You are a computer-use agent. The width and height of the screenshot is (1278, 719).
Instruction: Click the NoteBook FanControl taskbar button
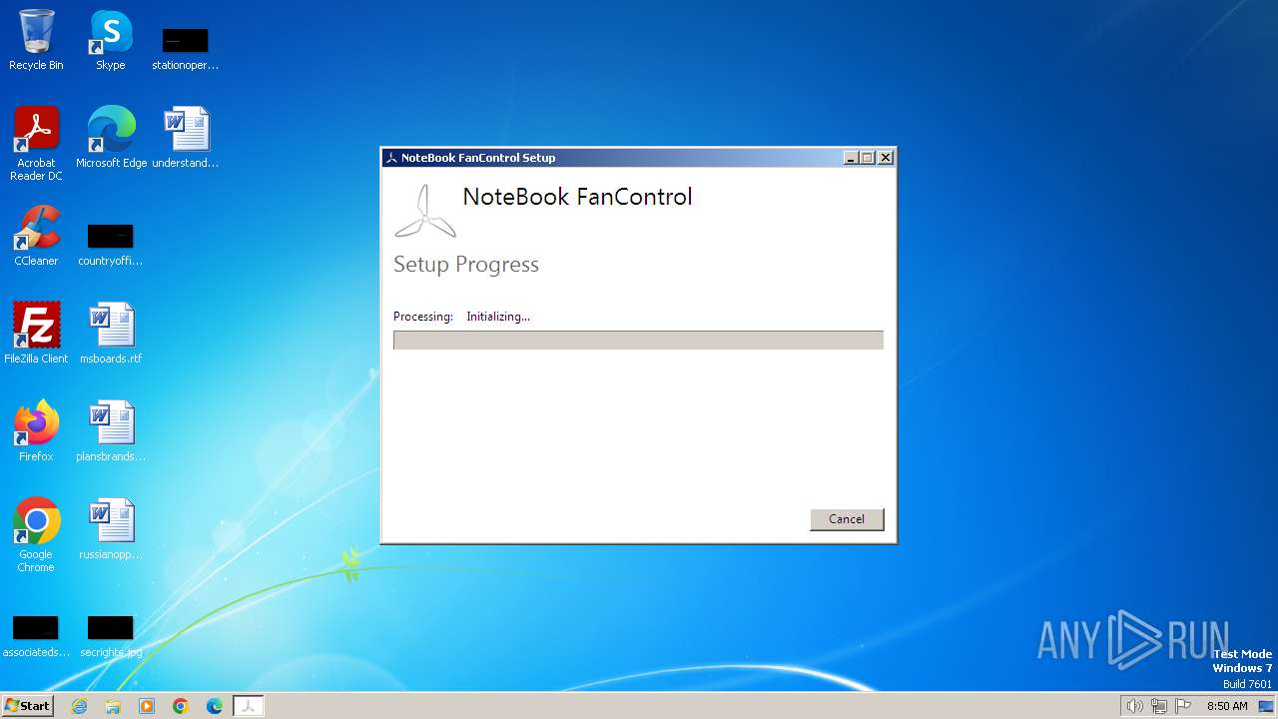249,706
